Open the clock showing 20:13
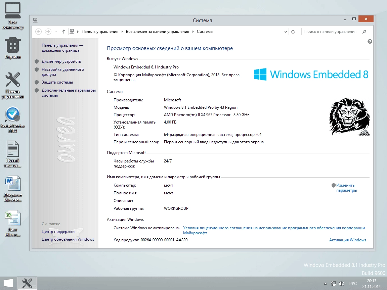The width and height of the screenshot is (387, 290). [x=372, y=284]
